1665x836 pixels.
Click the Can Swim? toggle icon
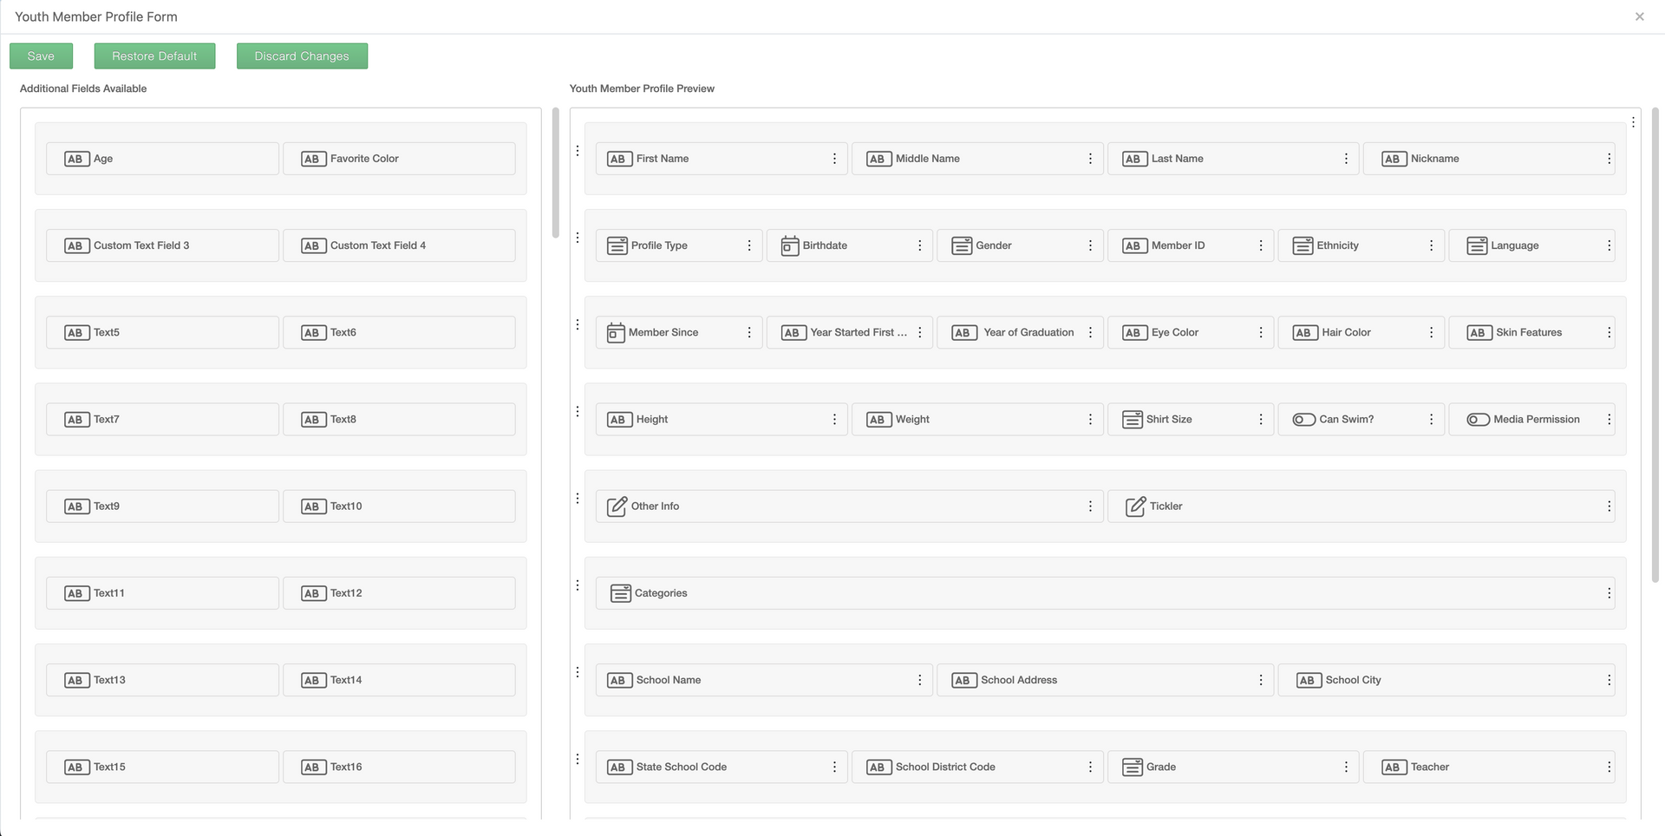[x=1303, y=419]
